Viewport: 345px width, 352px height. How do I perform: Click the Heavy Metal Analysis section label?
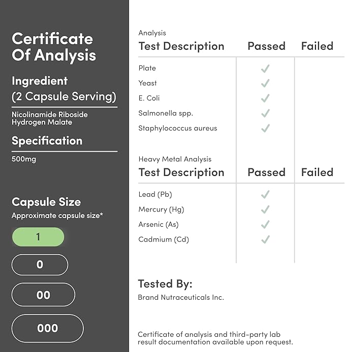[175, 159]
